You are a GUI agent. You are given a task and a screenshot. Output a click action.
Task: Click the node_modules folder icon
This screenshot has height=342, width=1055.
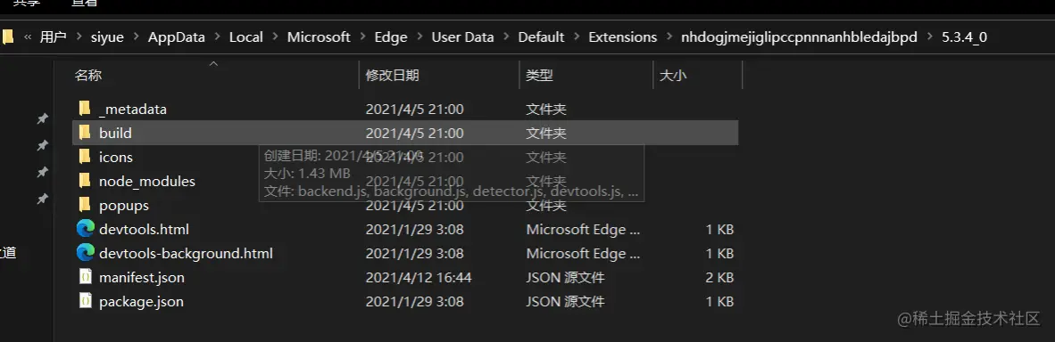click(x=84, y=182)
